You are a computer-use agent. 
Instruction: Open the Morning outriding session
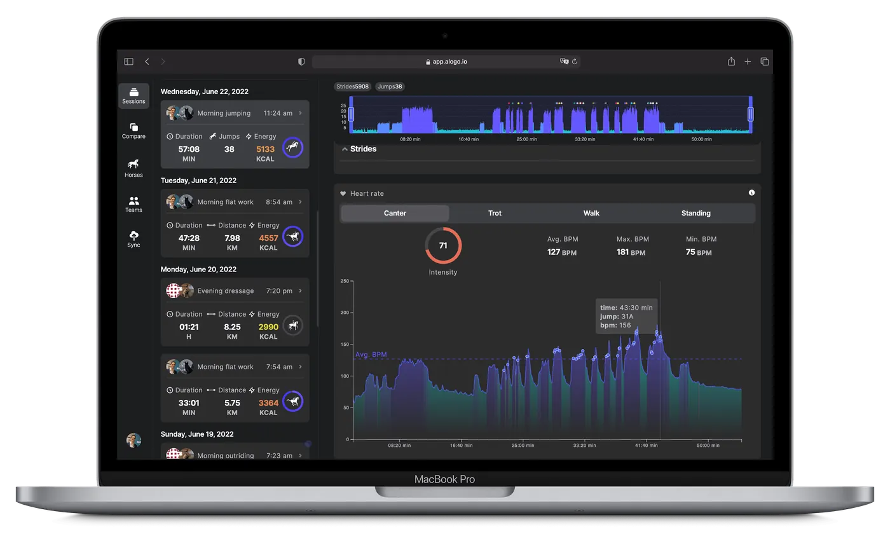tap(235, 452)
